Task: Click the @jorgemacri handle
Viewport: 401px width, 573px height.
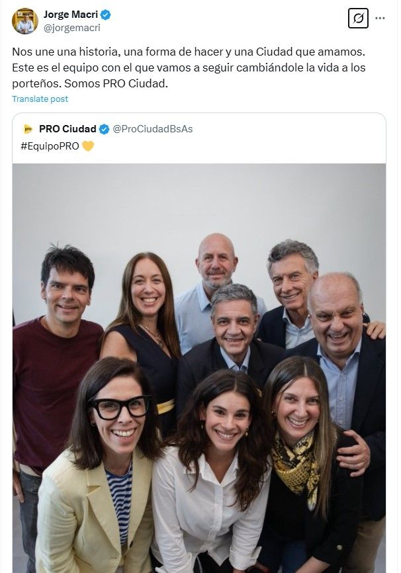Action: click(x=71, y=28)
